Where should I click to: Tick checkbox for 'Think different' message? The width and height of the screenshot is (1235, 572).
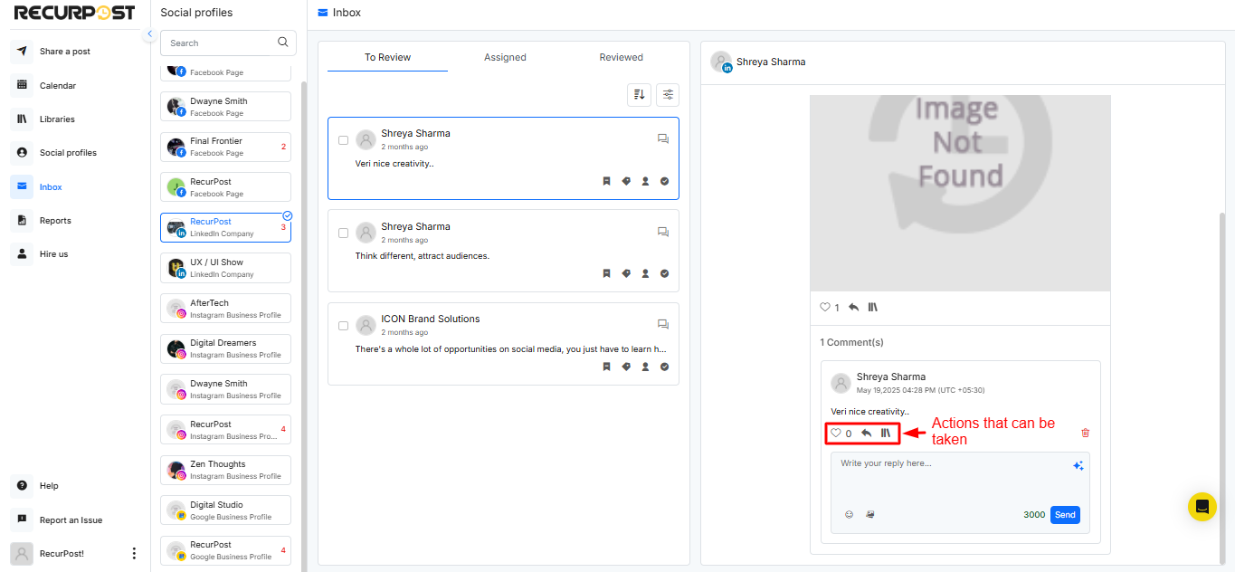(343, 233)
